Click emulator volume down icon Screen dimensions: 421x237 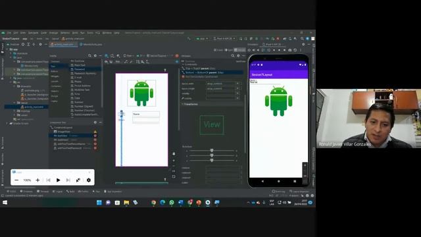click(259, 50)
